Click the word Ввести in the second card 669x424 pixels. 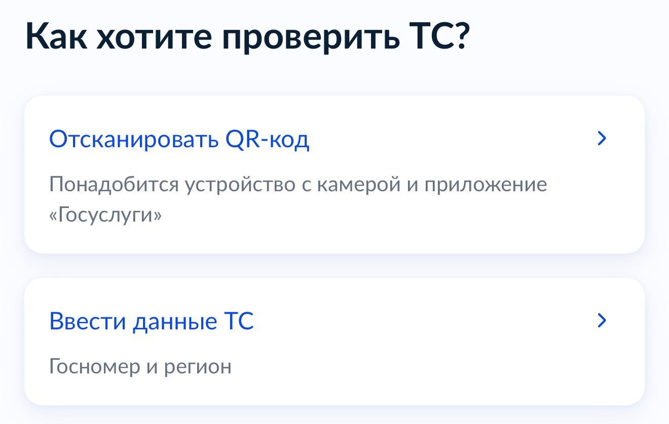tap(87, 321)
